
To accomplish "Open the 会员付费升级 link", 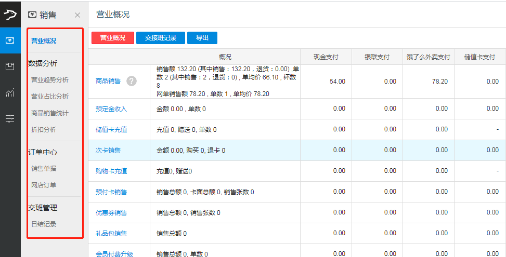I will [x=114, y=254].
